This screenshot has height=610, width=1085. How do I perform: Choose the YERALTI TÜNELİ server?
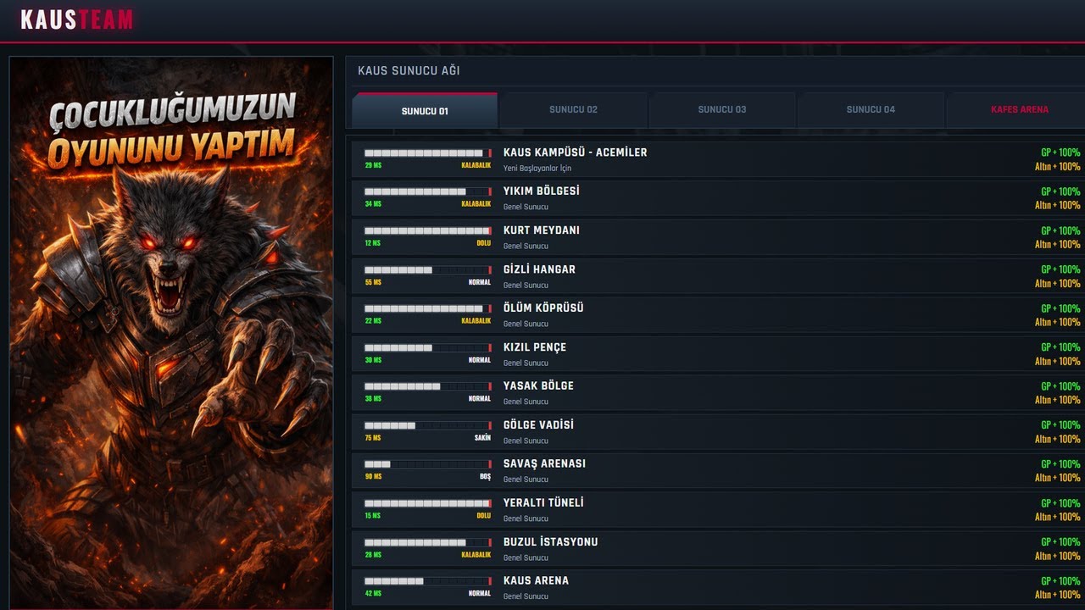(x=718, y=510)
